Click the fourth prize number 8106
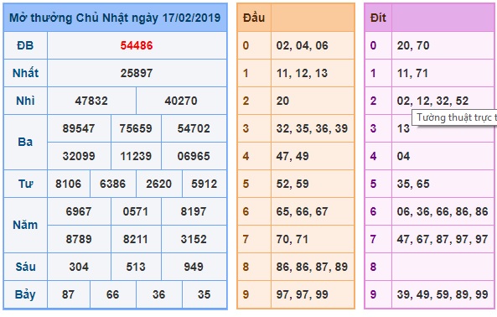 point(68,184)
